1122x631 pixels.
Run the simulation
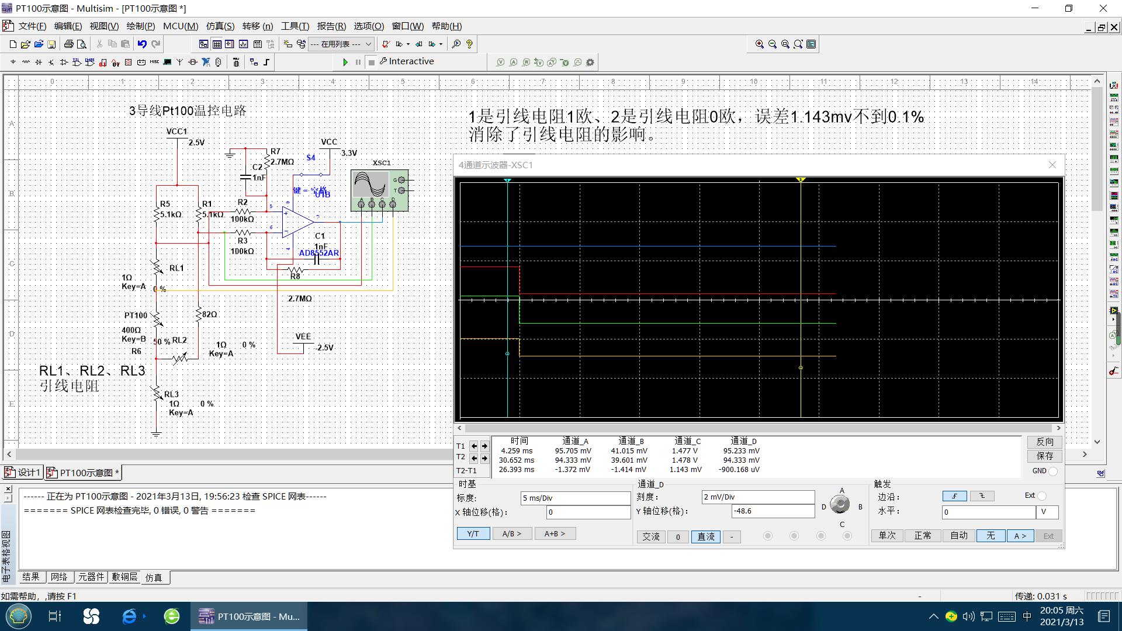[x=345, y=62]
